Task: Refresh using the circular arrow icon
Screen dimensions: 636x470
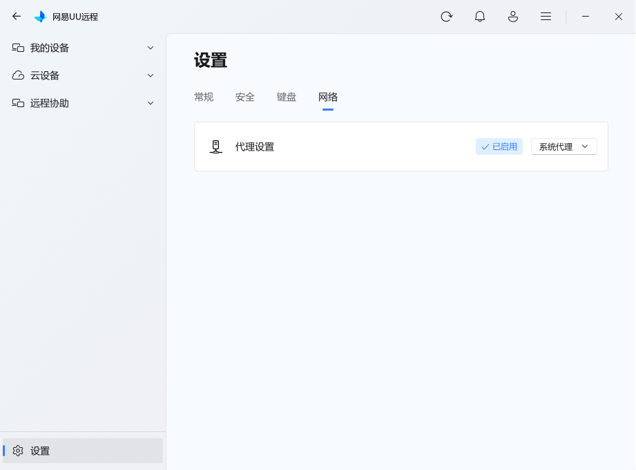Action: (447, 17)
